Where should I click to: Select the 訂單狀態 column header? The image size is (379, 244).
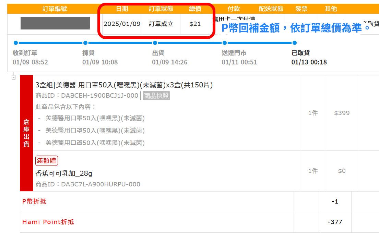pos(161,9)
